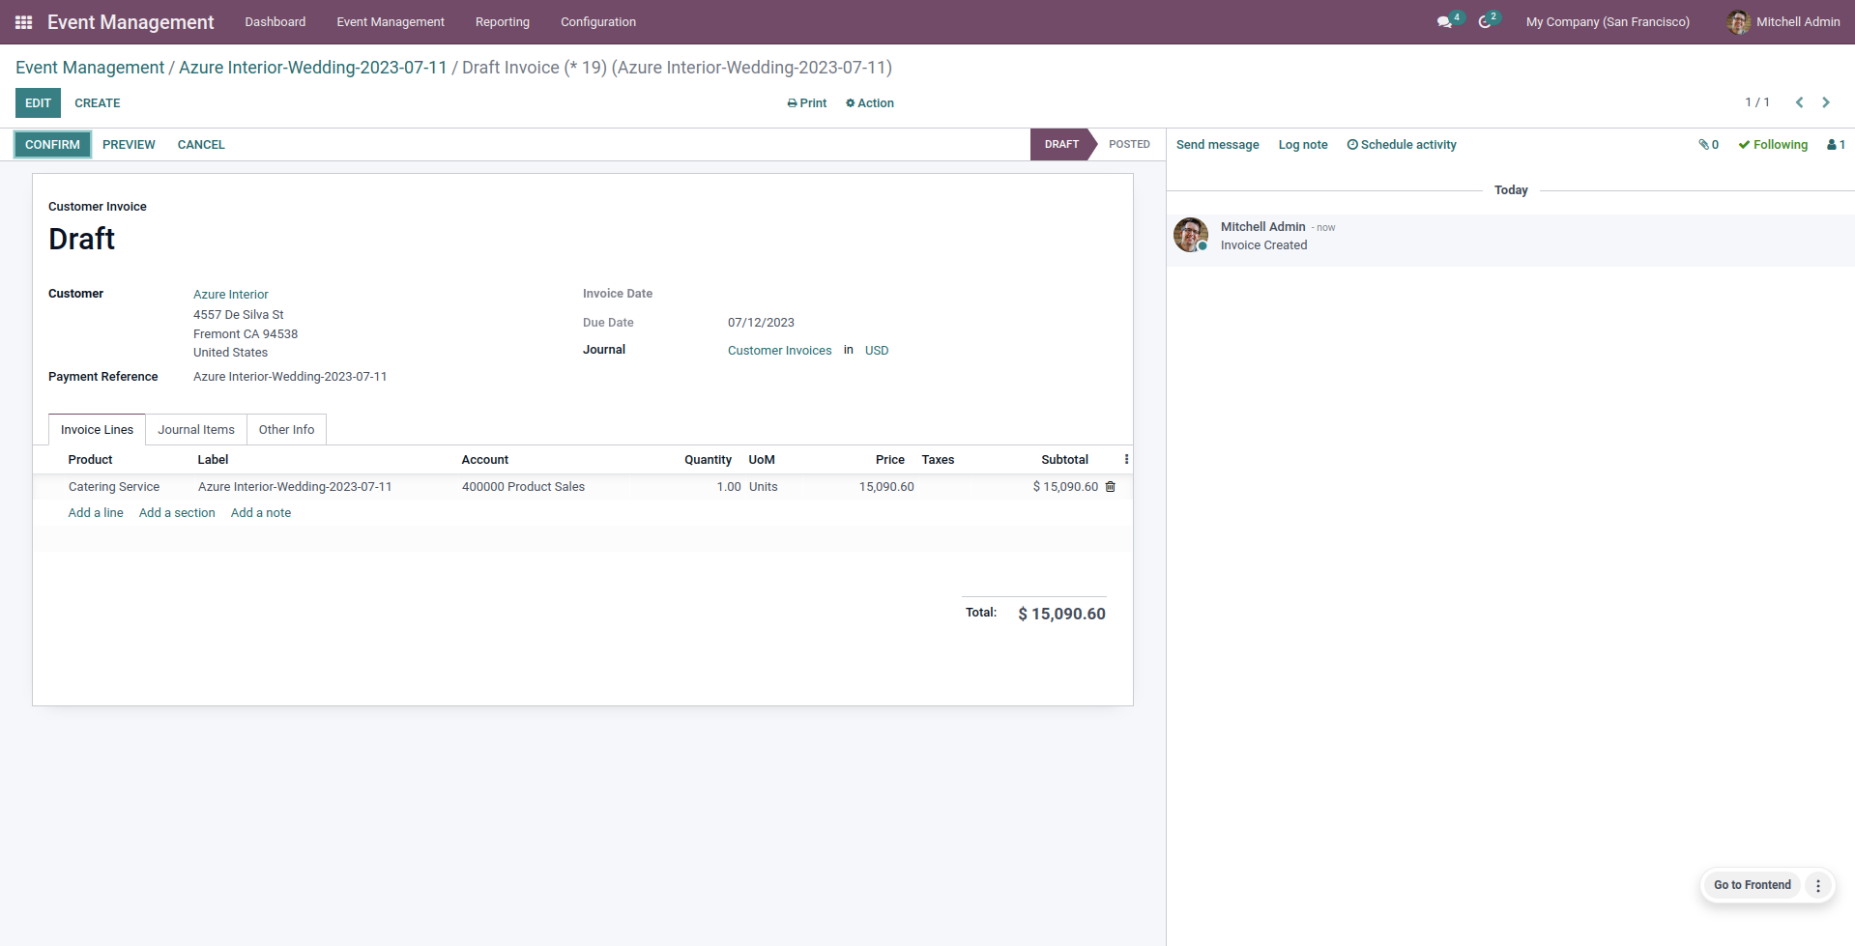Click the Event Management app title
This screenshot has width=1855, height=946.
click(130, 21)
